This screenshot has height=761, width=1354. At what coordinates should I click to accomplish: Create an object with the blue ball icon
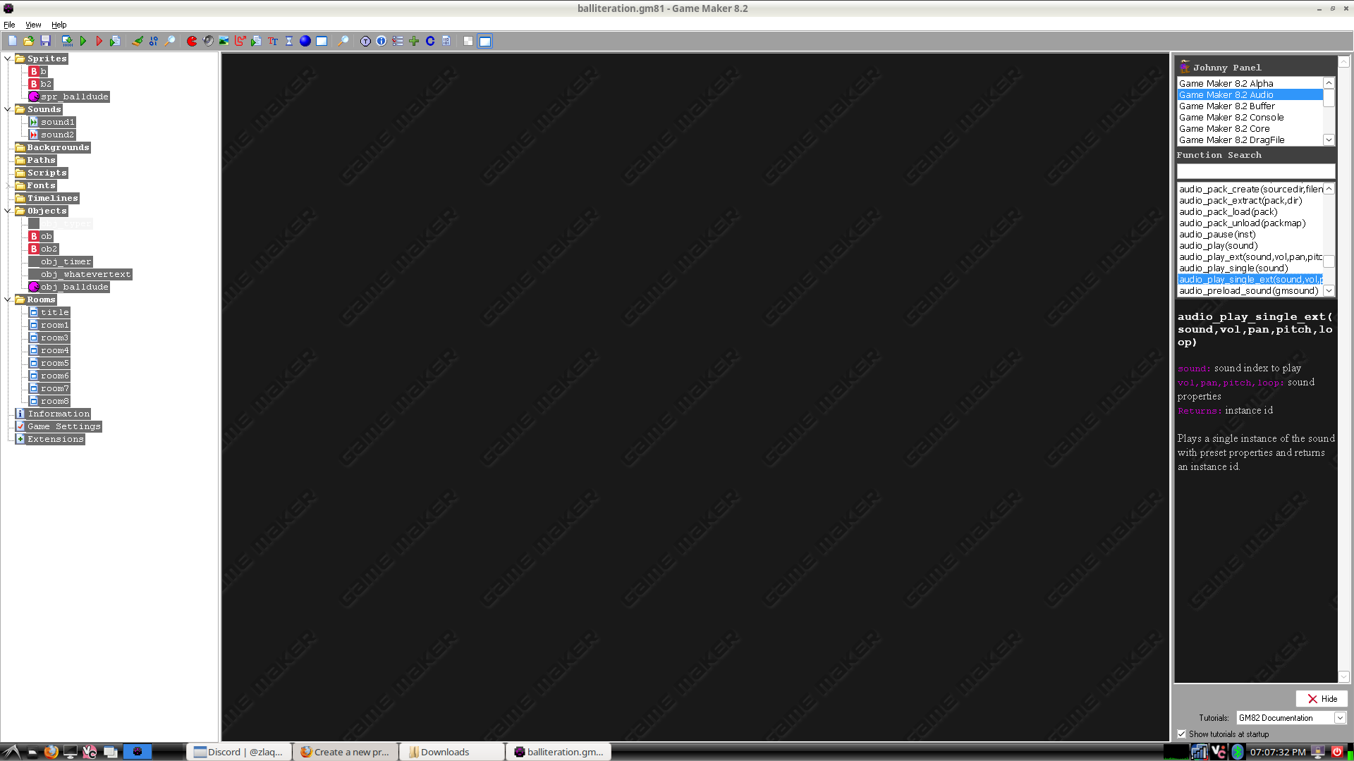pos(305,42)
